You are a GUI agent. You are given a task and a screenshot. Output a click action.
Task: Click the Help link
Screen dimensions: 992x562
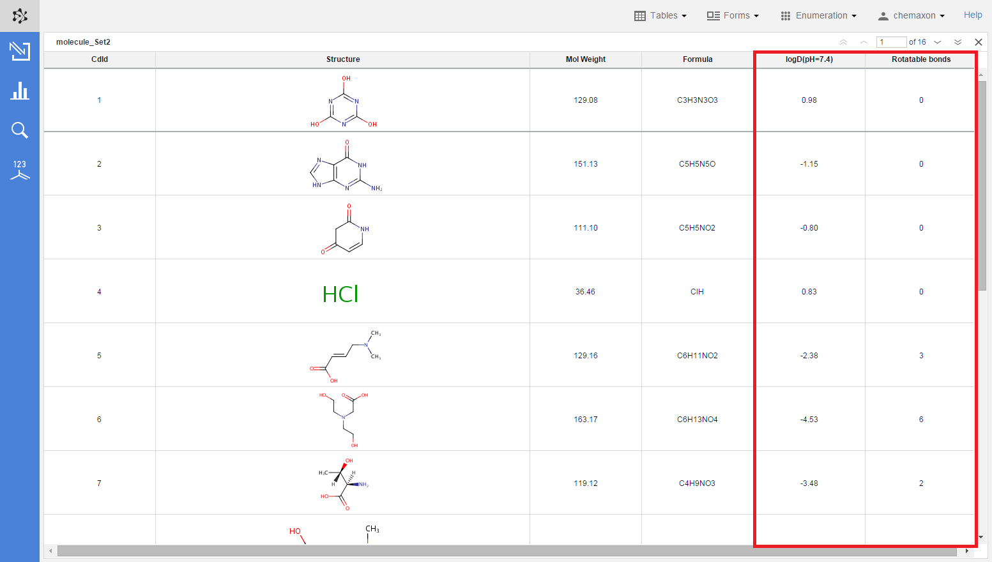(972, 15)
